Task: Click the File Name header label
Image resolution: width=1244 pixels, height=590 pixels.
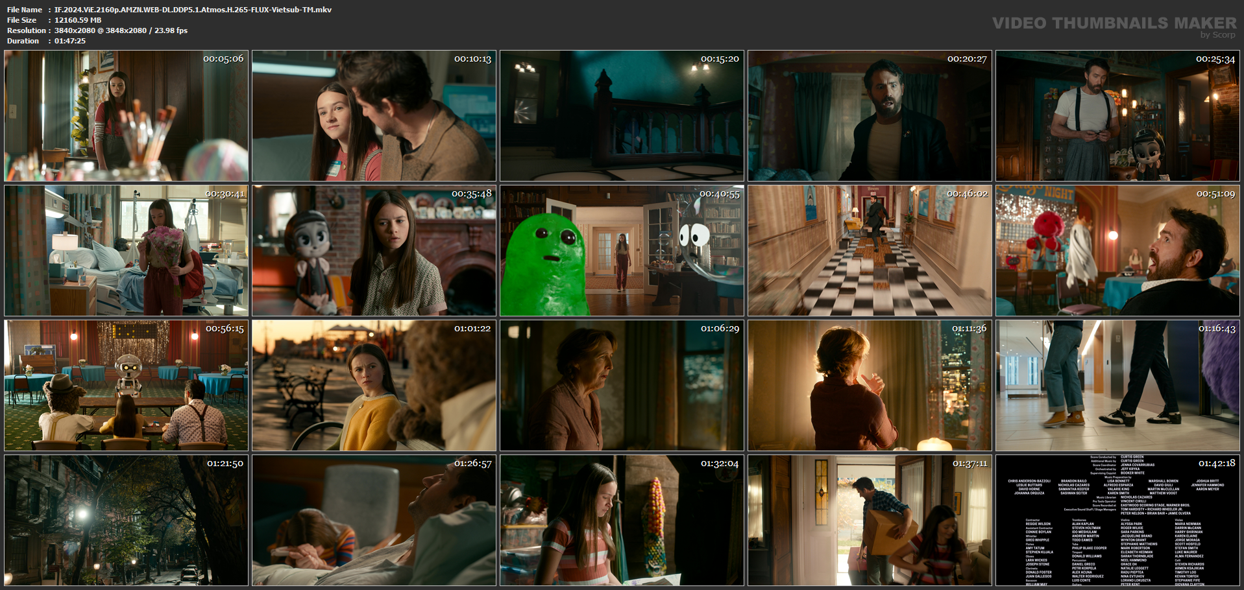Action: (x=25, y=10)
